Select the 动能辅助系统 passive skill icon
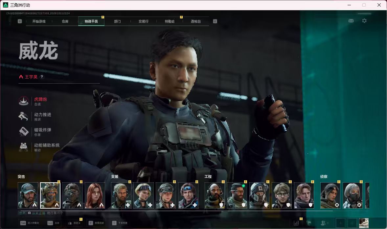This screenshot has width=387, height=229. click(24, 147)
